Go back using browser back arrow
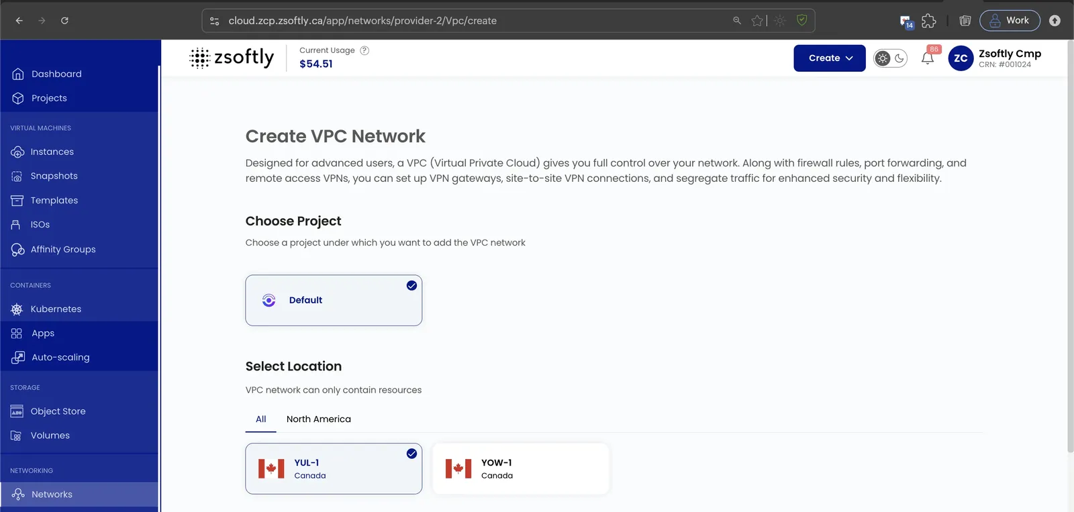This screenshot has height=512, width=1074. 19,21
